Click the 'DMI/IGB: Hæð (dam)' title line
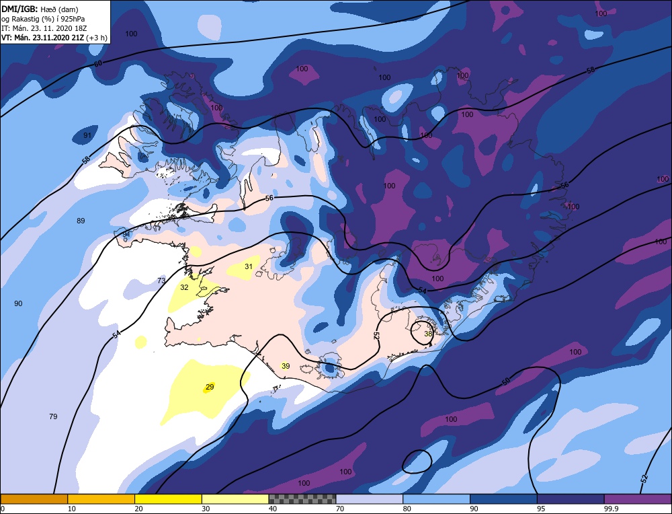This screenshot has width=672, height=514. coord(40,9)
